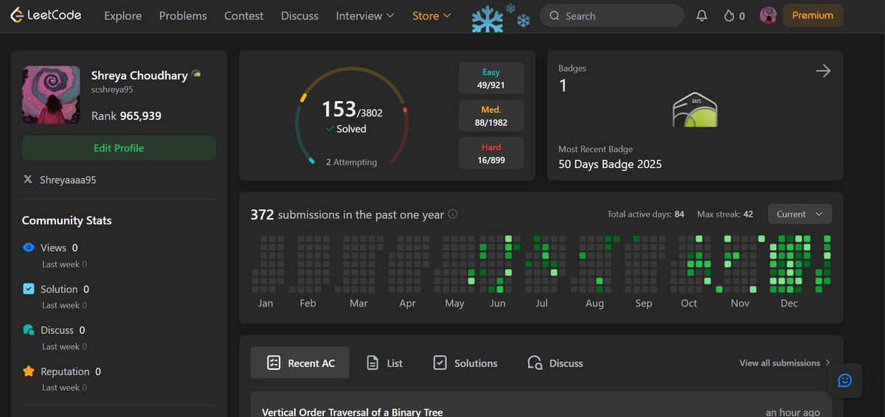Click the Jun month label in heatmap

pyautogui.click(x=498, y=304)
